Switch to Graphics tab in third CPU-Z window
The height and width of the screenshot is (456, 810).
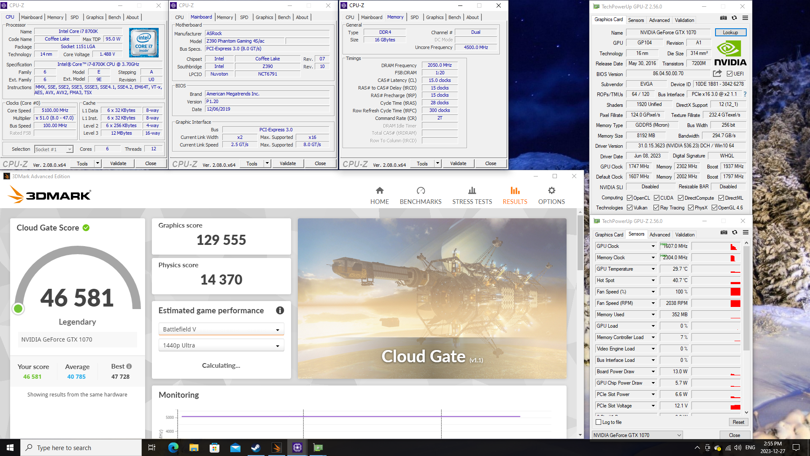click(x=435, y=17)
